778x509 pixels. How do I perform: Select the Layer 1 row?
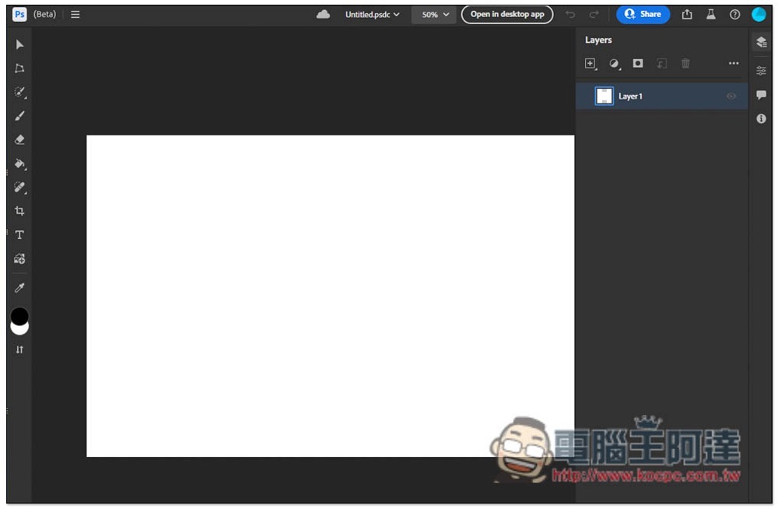(661, 97)
